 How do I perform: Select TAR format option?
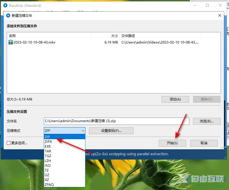(64, 151)
